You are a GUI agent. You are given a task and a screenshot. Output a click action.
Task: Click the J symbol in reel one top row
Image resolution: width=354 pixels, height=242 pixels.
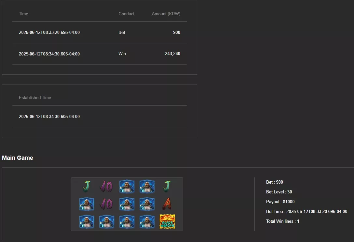tap(87, 186)
